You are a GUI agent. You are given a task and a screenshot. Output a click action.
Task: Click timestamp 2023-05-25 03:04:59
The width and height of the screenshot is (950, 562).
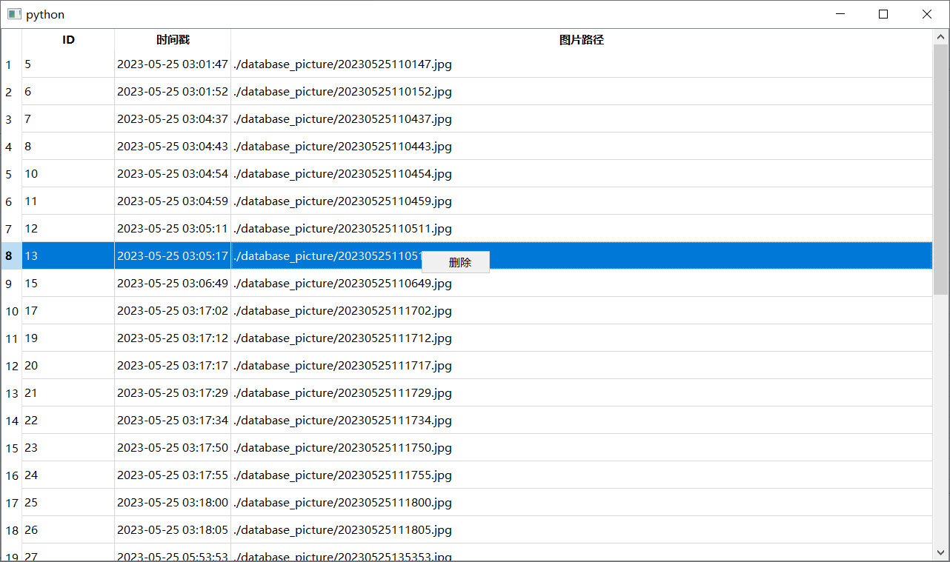point(173,201)
